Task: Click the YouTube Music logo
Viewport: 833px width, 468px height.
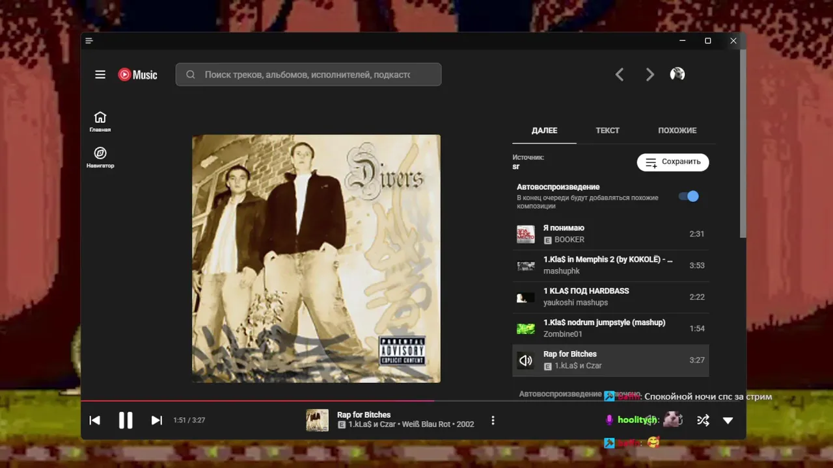Action: [137, 75]
